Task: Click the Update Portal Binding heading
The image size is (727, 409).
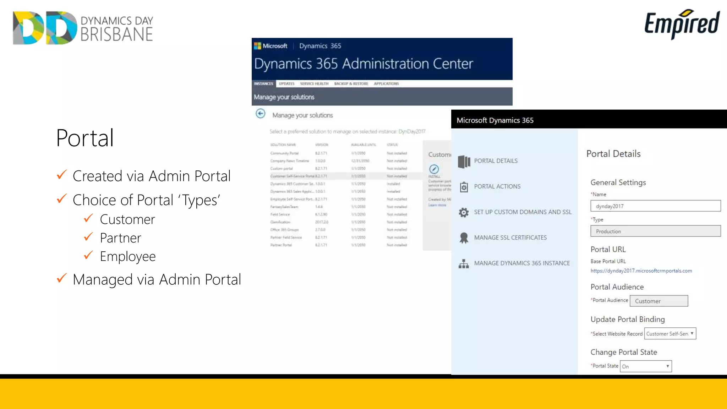Action: pyautogui.click(x=628, y=319)
